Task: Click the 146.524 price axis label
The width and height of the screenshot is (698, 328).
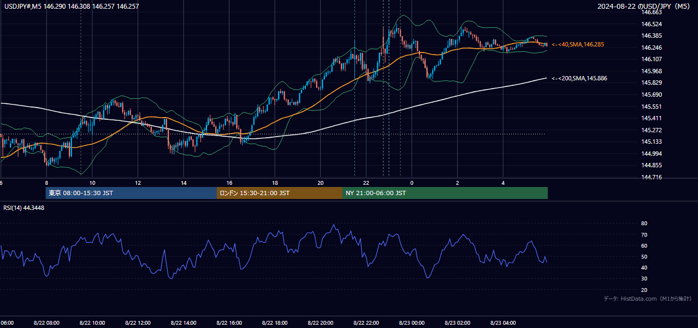Action: tap(652, 24)
